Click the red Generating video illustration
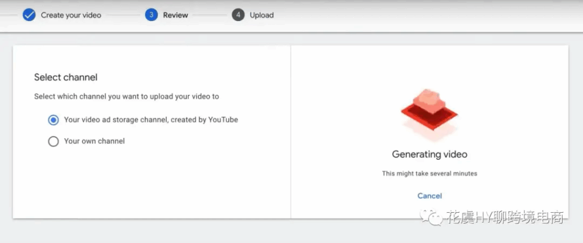 point(429,112)
